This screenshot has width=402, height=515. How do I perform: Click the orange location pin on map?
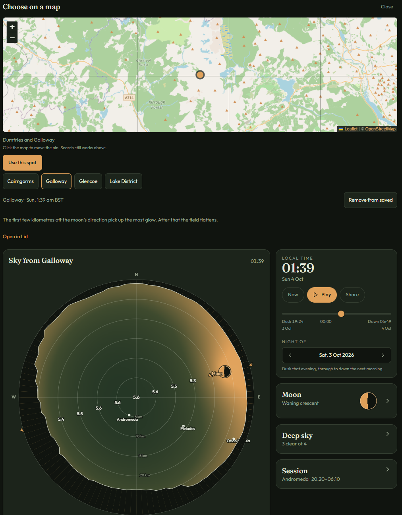(x=200, y=74)
